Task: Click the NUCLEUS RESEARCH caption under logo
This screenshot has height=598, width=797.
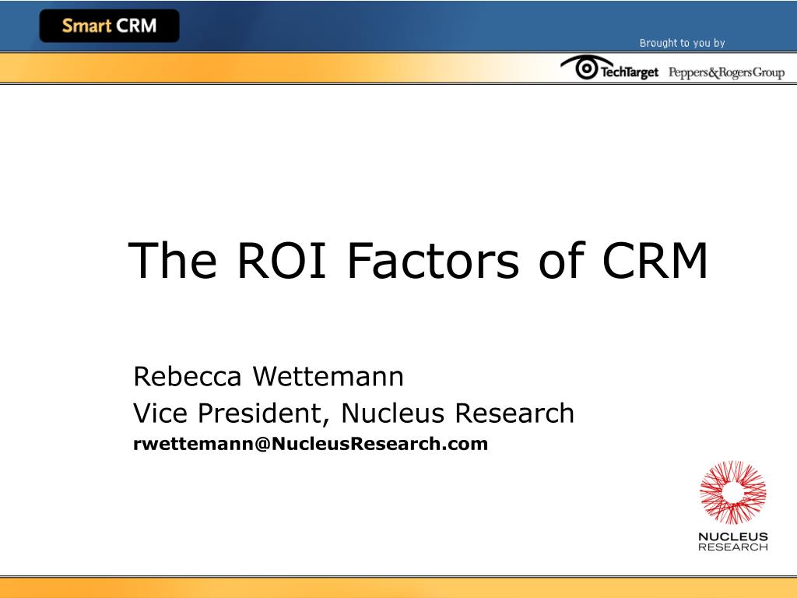Action: (x=733, y=542)
